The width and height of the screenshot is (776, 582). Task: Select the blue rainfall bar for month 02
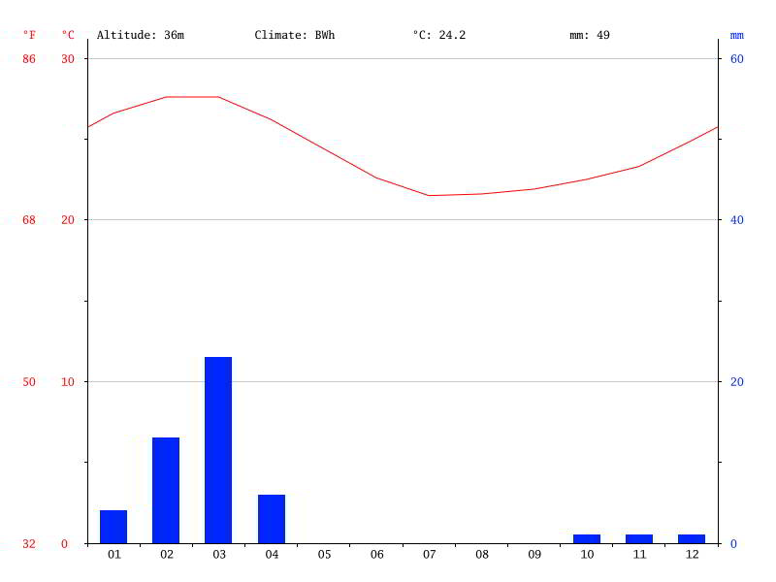[x=166, y=490]
